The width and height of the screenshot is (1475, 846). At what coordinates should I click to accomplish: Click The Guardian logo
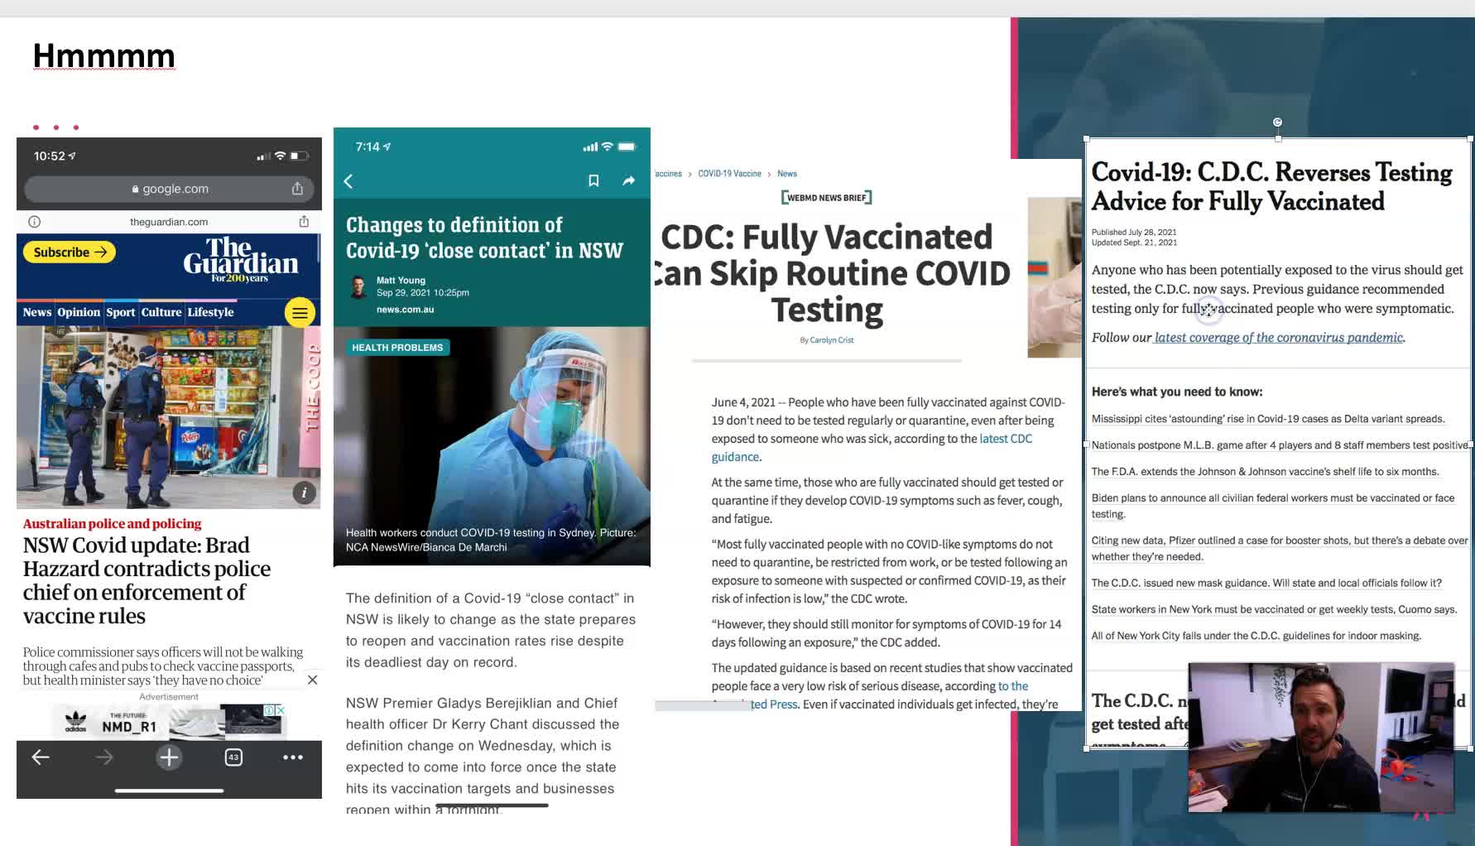(241, 259)
